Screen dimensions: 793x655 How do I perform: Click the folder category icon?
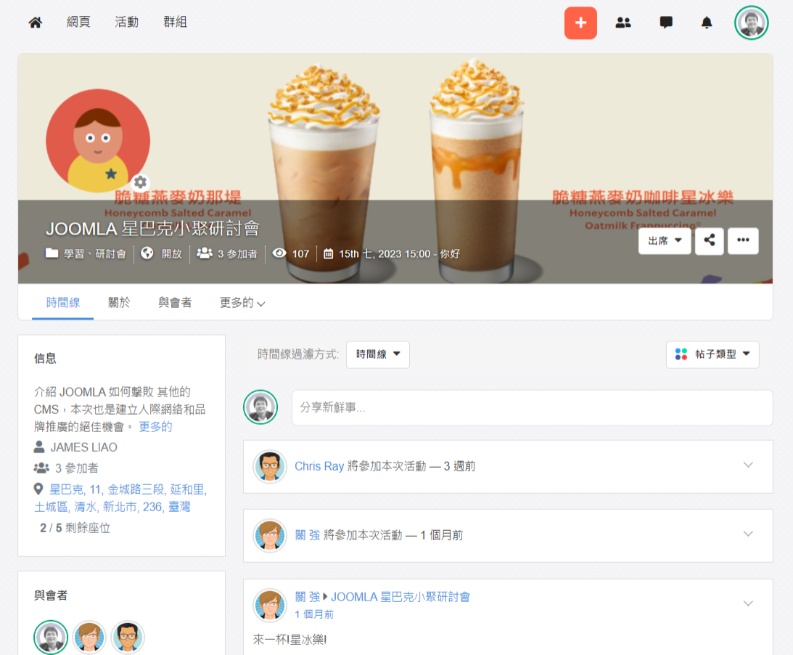point(52,253)
